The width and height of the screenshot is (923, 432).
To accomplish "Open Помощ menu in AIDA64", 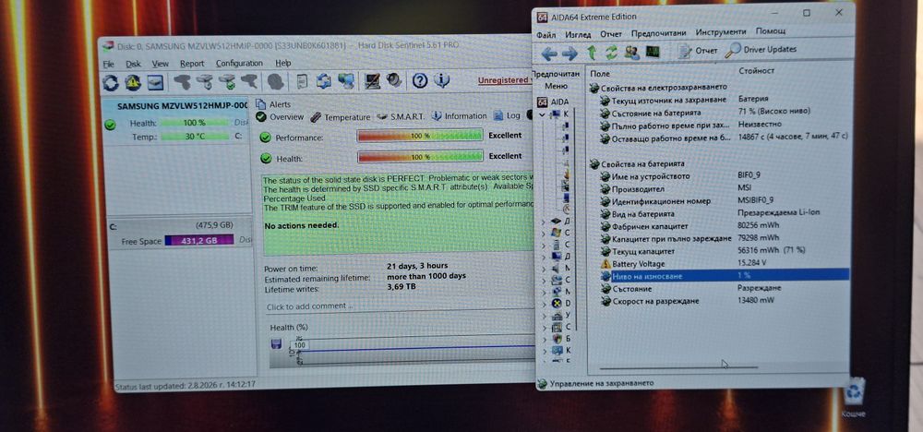I will click(x=771, y=31).
